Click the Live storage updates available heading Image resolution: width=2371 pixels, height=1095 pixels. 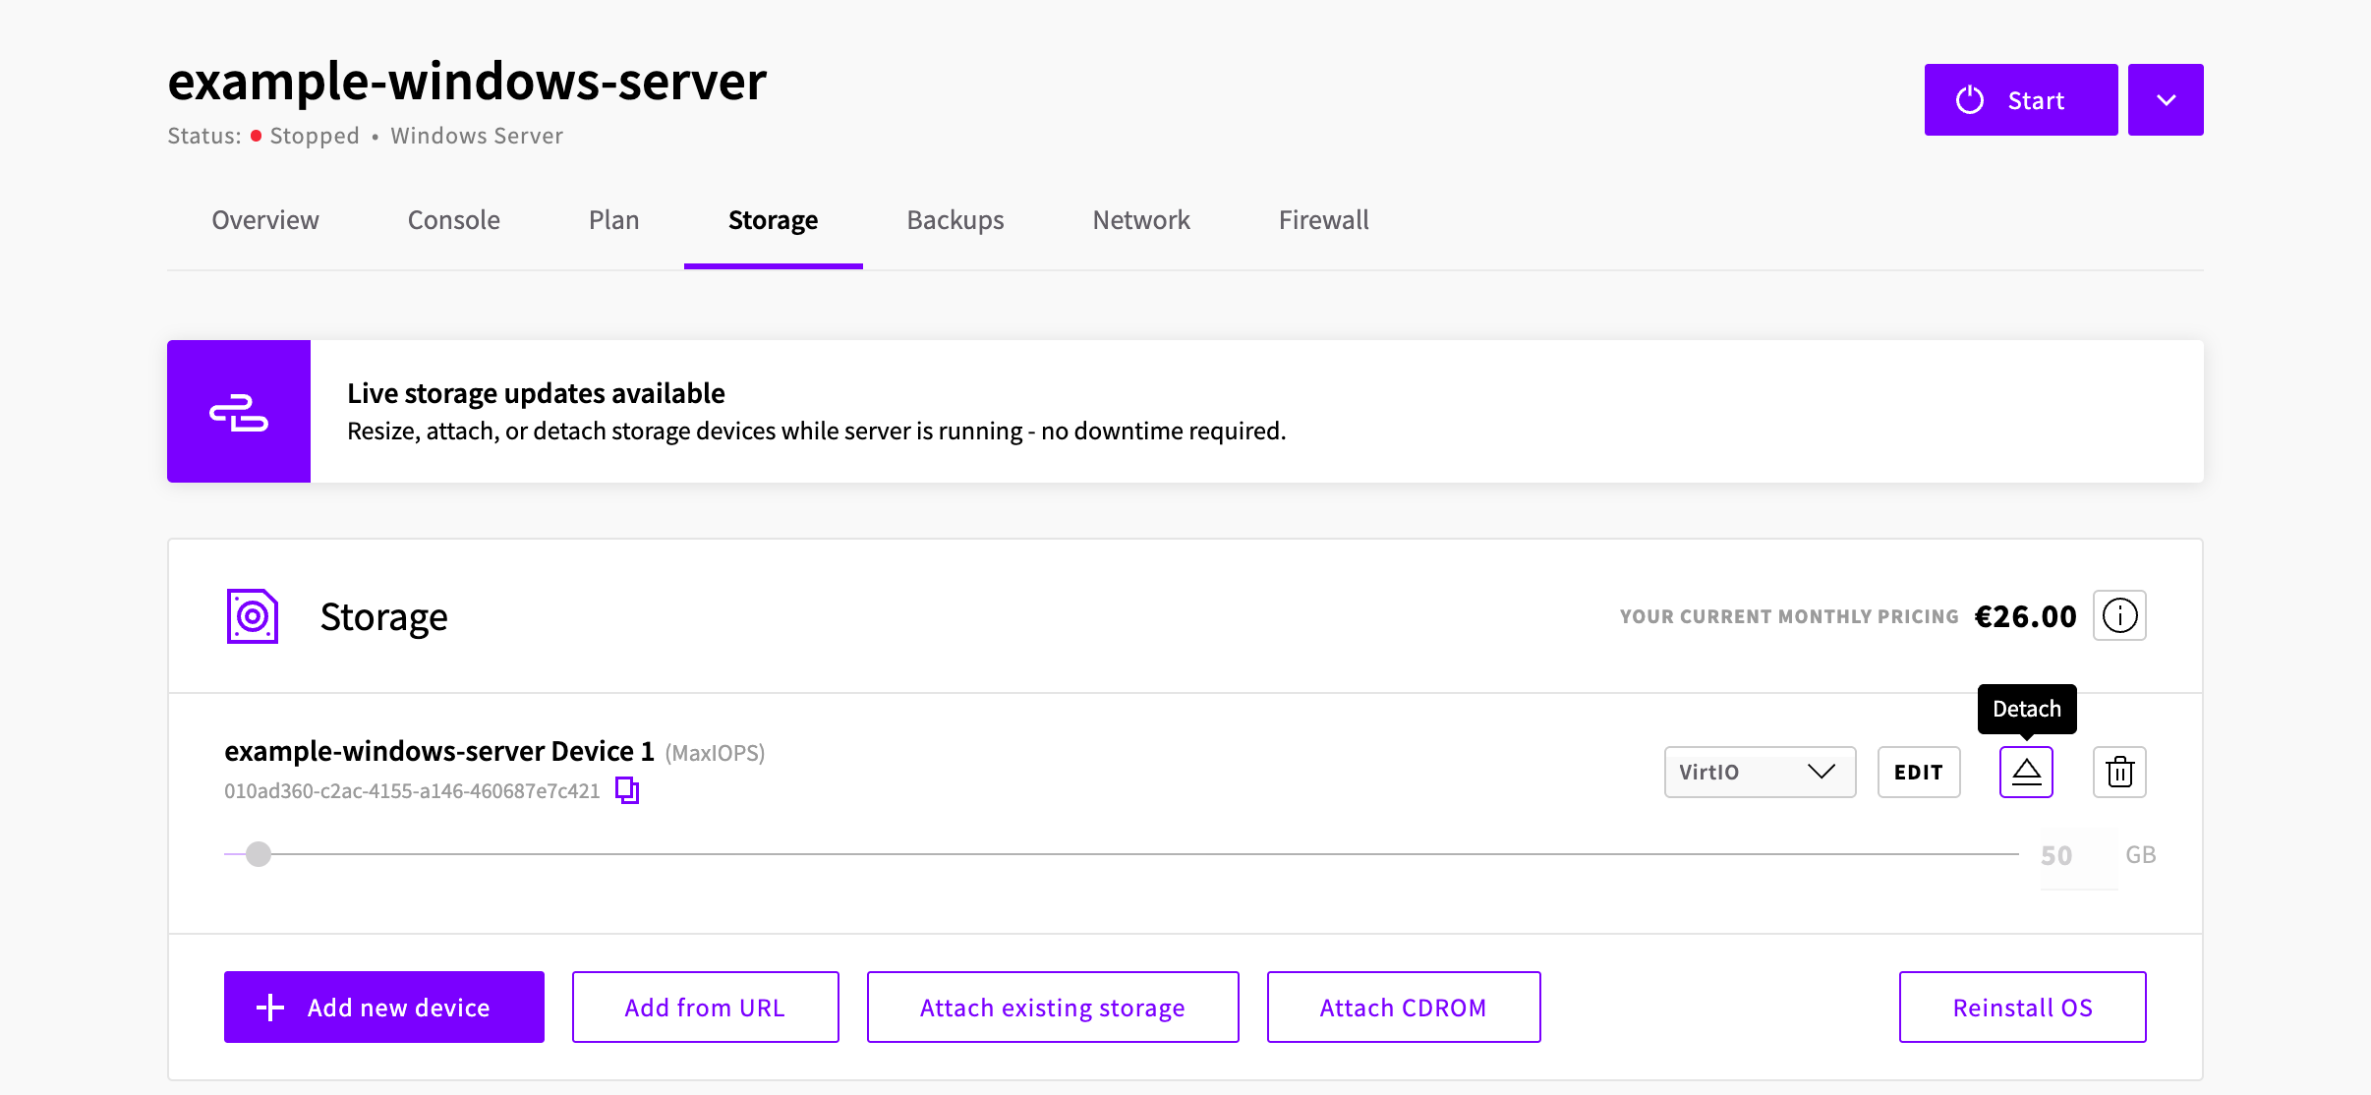pyautogui.click(x=536, y=393)
